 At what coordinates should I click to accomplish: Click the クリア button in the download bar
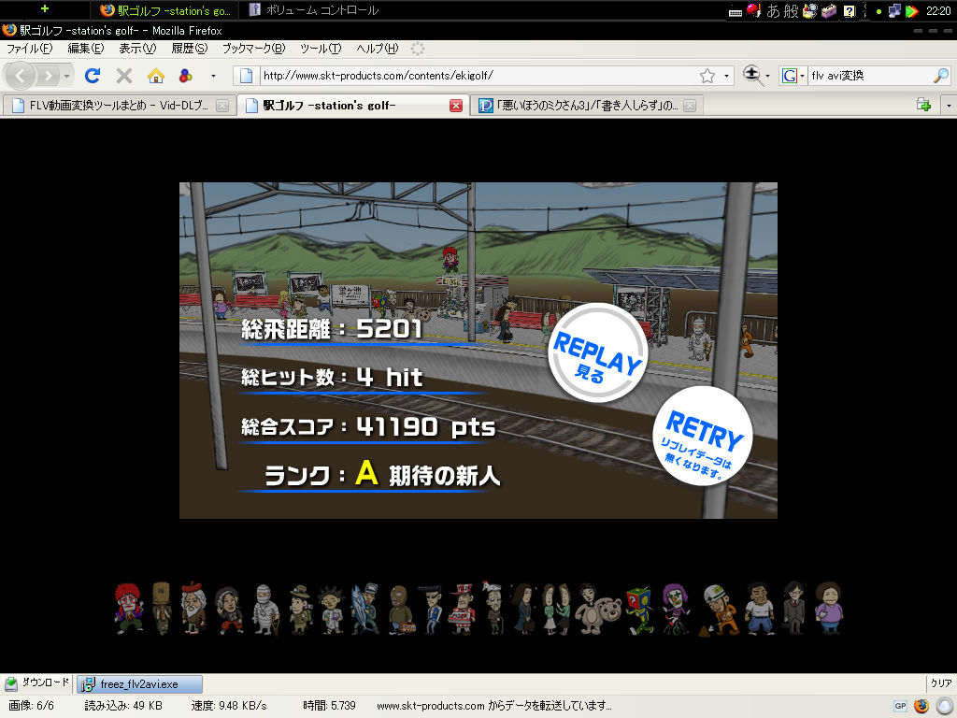(x=941, y=683)
